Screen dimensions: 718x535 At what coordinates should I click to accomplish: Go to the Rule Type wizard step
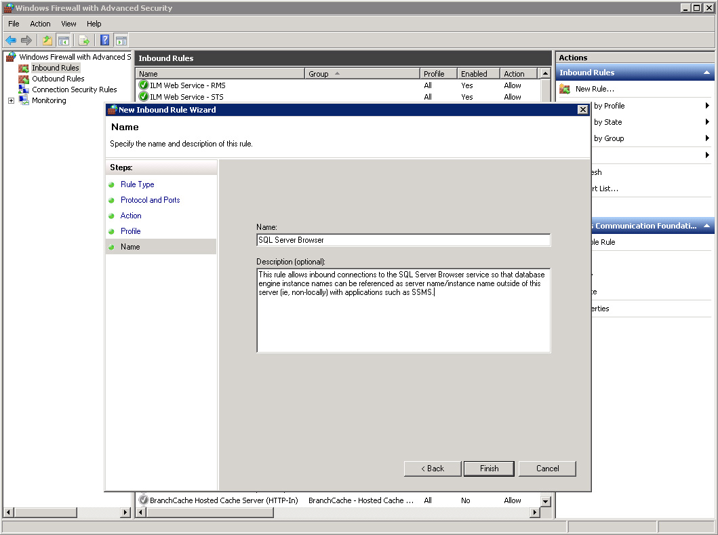click(138, 184)
